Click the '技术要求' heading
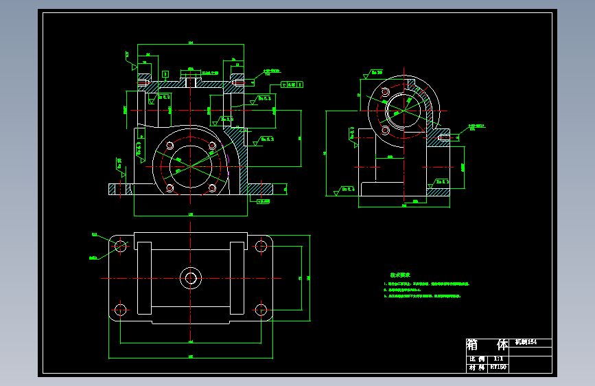The image size is (595, 386). 400,275
